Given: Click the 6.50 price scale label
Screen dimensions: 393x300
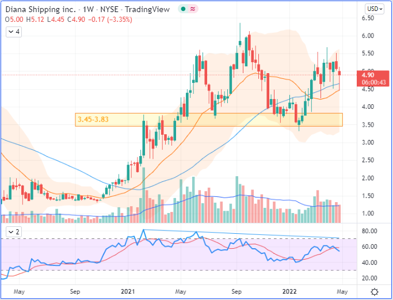Looking at the screenshot, I should (x=368, y=18).
